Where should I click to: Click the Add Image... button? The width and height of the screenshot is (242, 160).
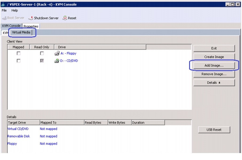click(x=214, y=65)
